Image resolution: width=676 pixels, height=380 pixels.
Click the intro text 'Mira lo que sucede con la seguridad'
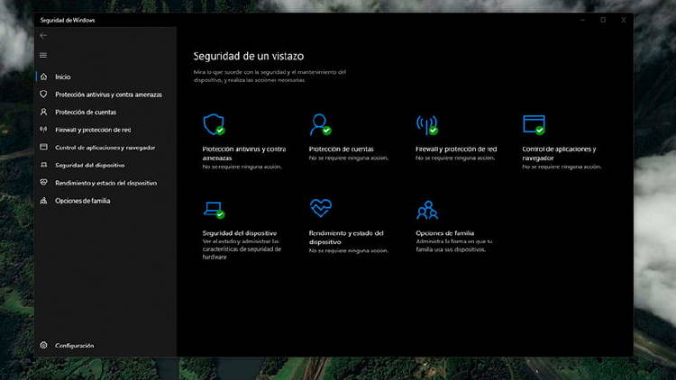coord(269,76)
